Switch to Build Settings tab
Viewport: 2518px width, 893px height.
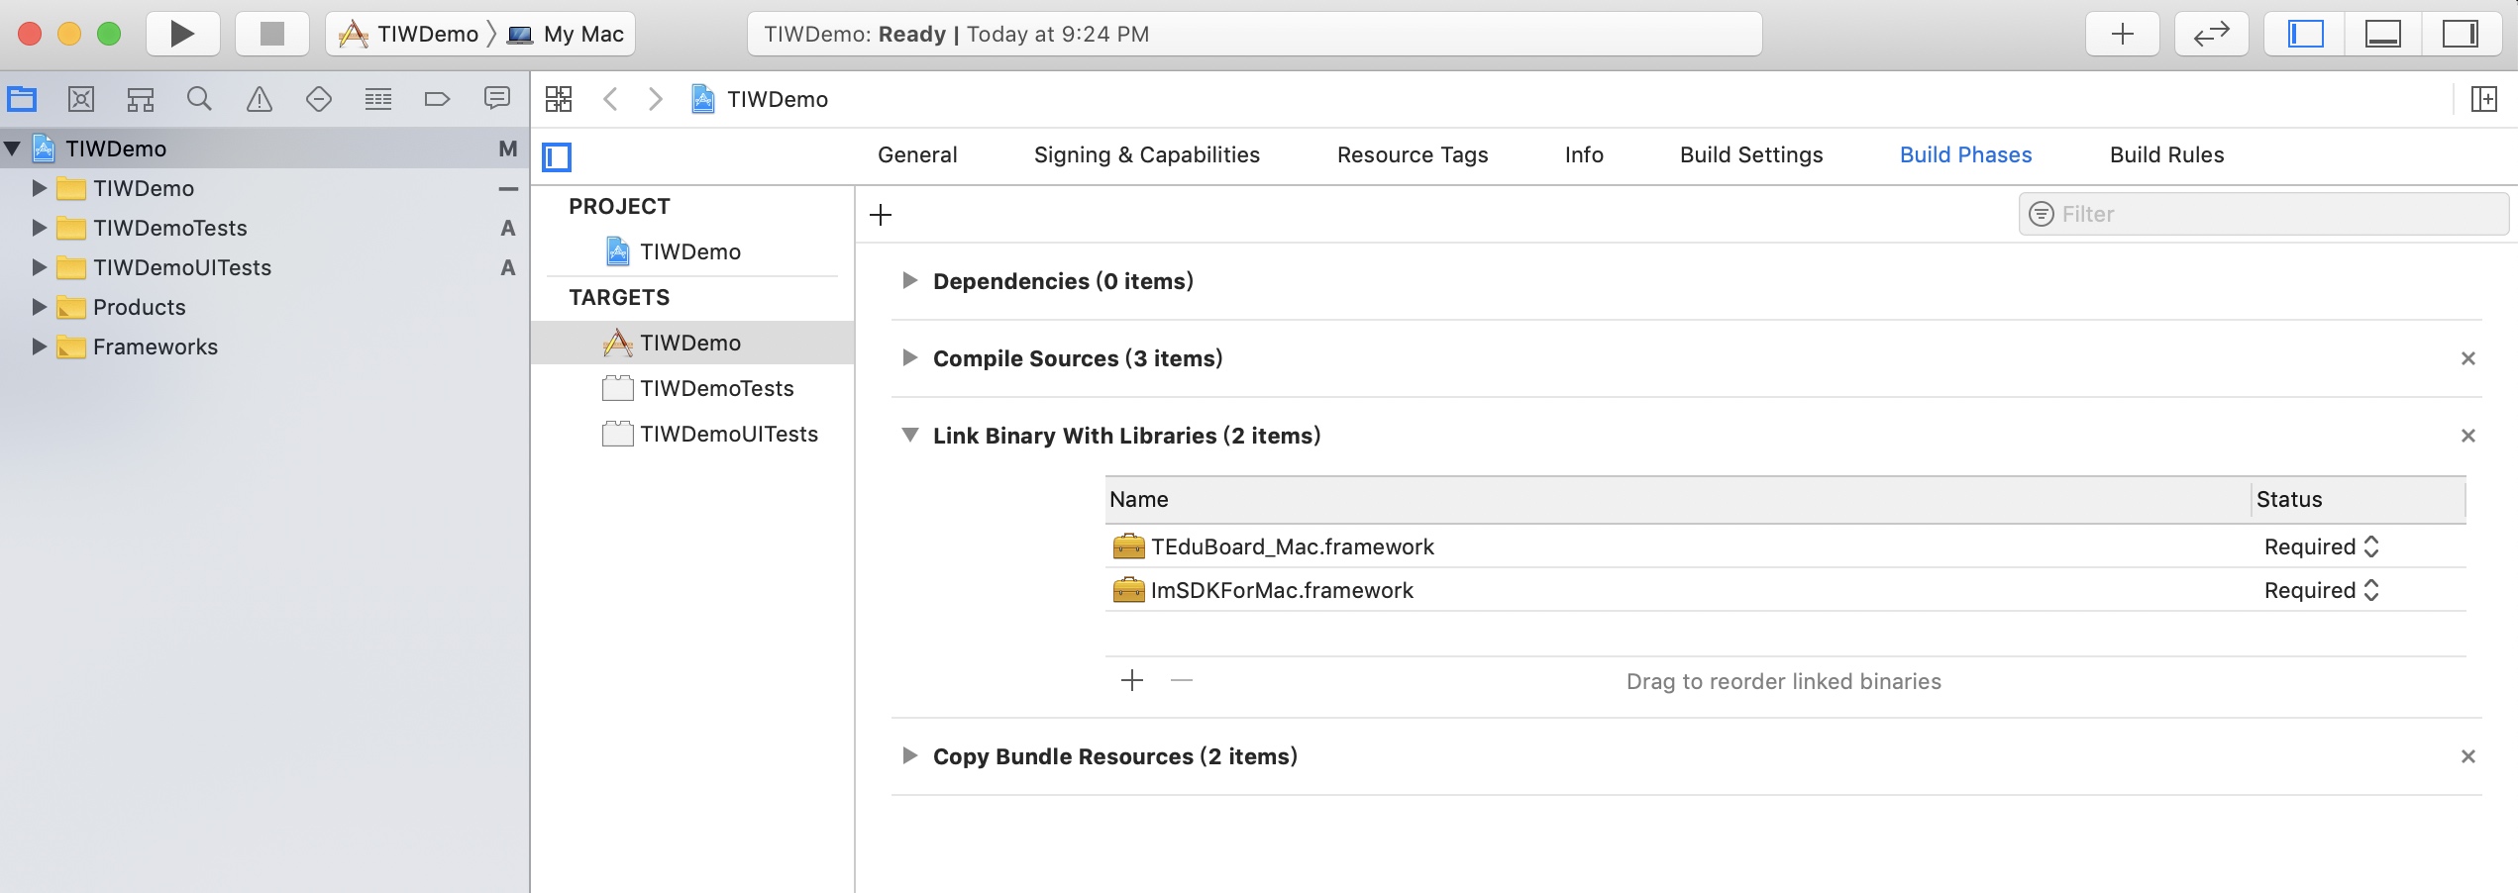pos(1751,154)
